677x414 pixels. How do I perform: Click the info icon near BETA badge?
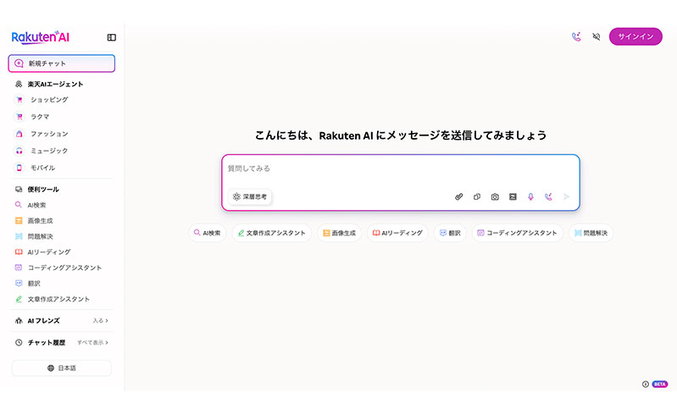645,384
